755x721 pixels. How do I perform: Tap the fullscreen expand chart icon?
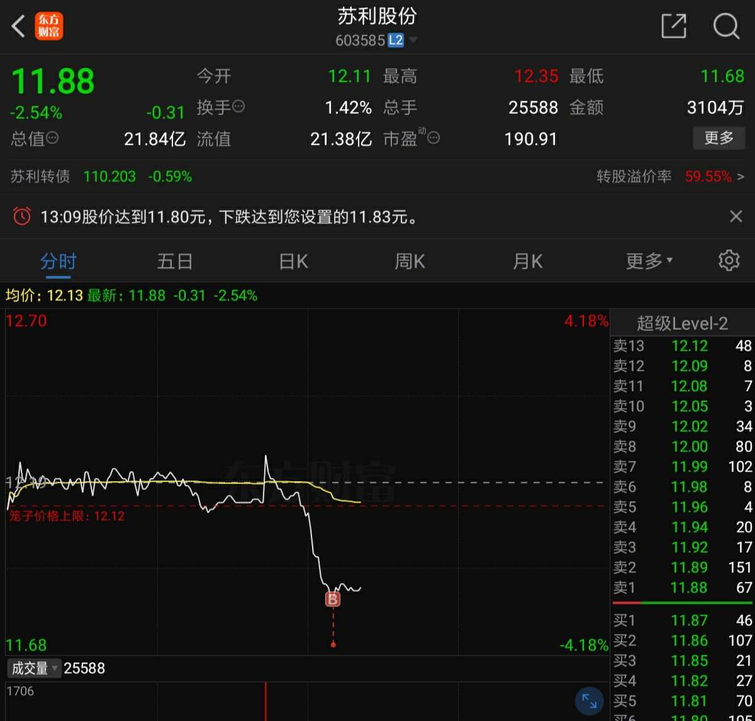[x=590, y=701]
